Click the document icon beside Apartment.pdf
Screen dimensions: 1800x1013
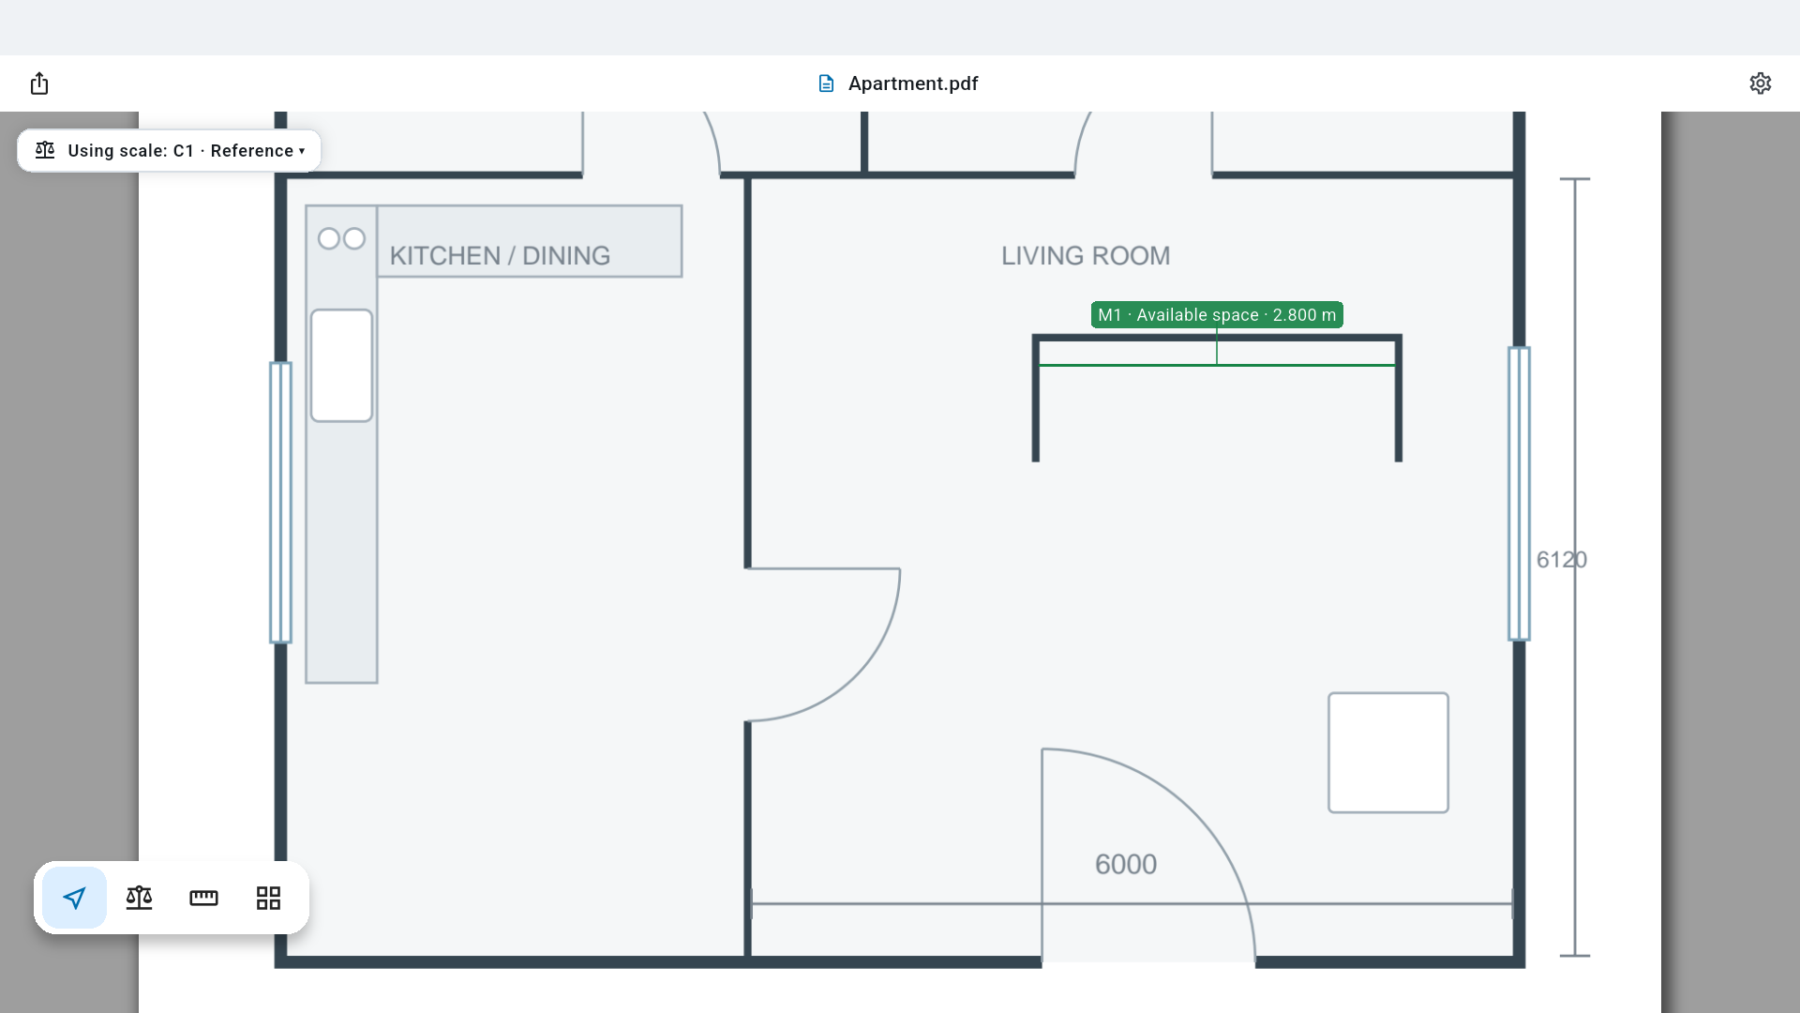coord(826,83)
